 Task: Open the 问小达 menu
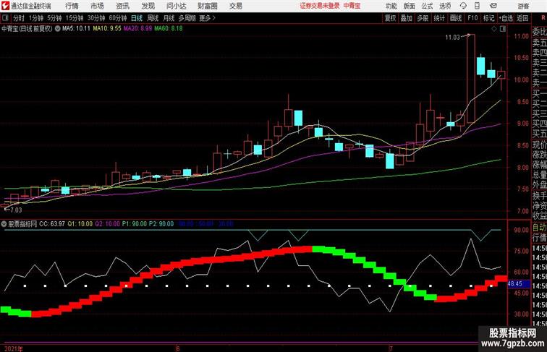point(176,6)
